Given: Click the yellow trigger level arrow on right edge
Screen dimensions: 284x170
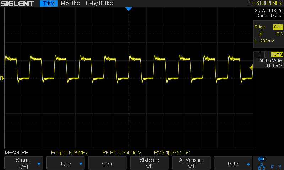Looking at the screenshot, I should (x=251, y=68).
